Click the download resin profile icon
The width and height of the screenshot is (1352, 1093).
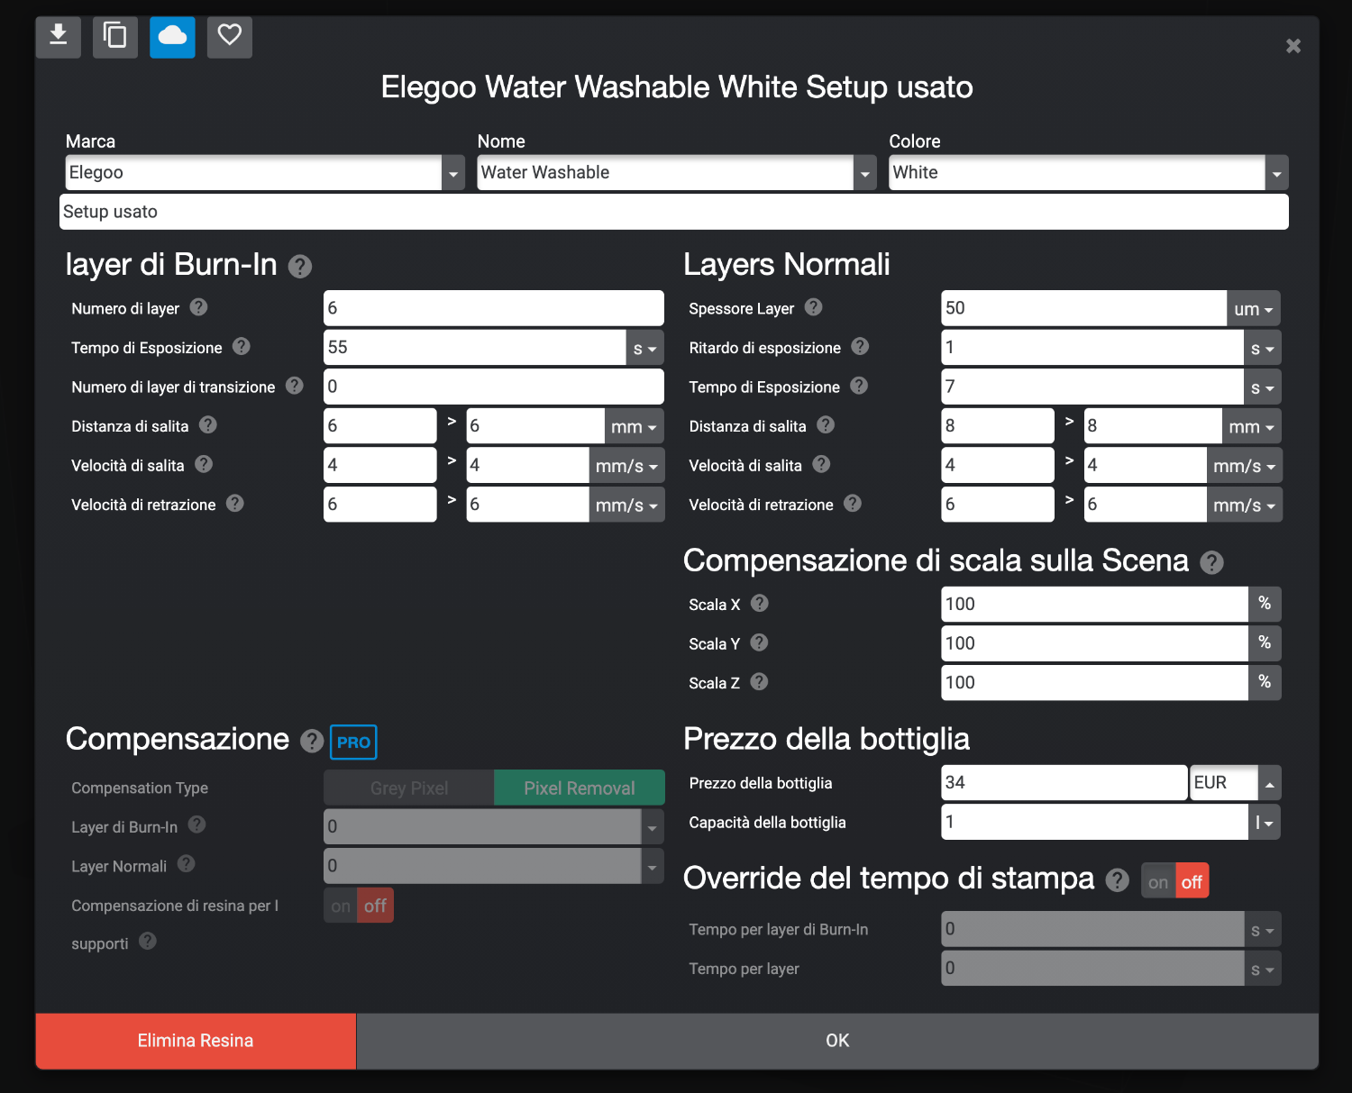[59, 36]
